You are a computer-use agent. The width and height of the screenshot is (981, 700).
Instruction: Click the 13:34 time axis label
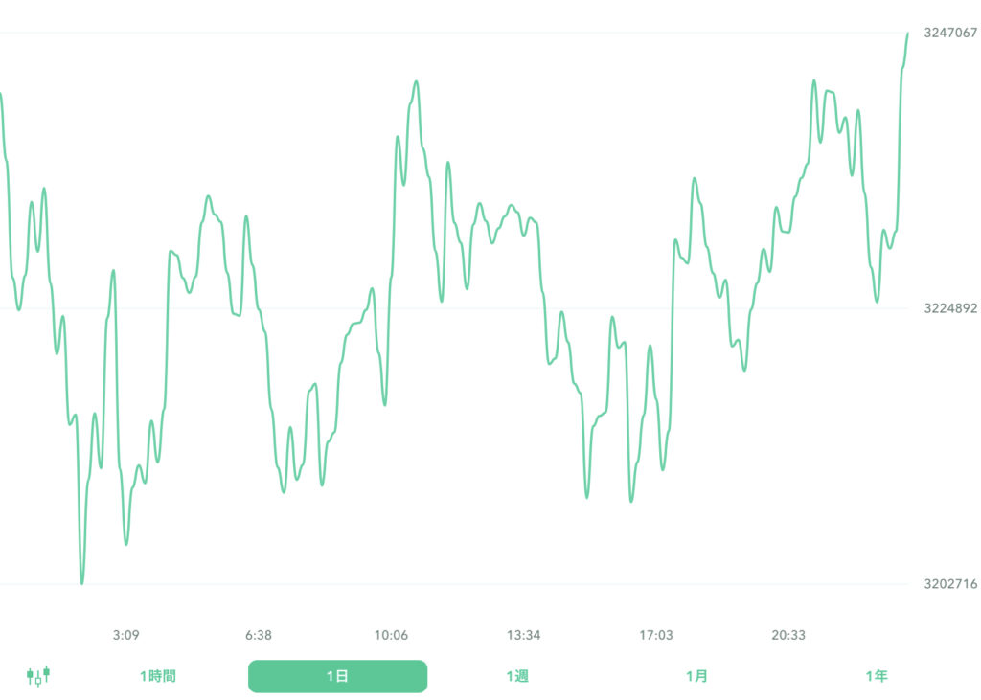click(524, 635)
